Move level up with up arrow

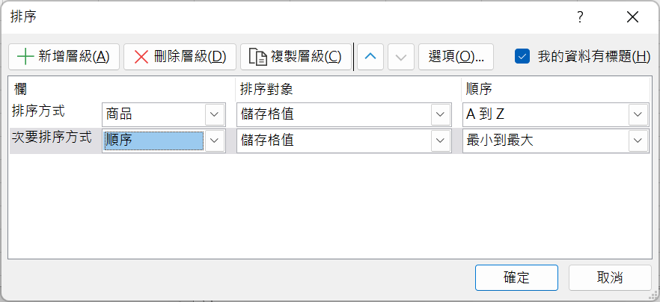(370, 57)
